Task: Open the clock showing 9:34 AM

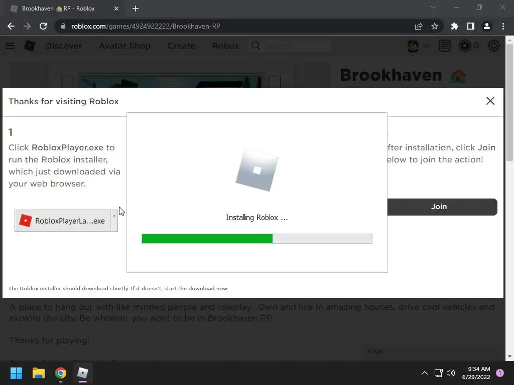Action: (x=476, y=373)
